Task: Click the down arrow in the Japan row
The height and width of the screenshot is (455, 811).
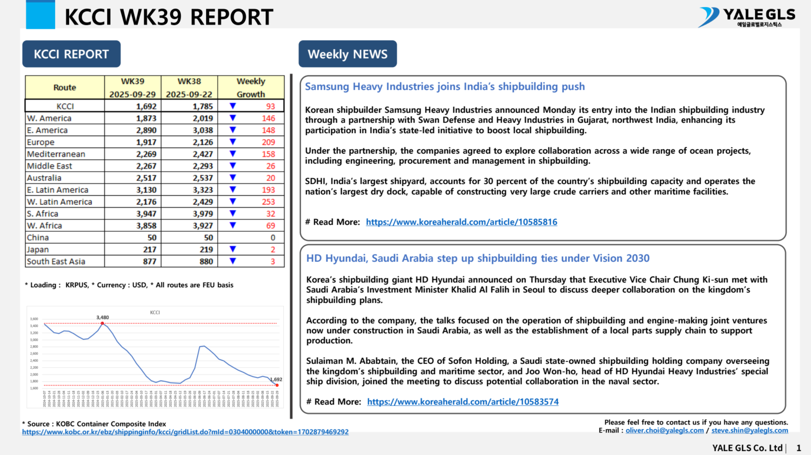Action: pos(233,249)
